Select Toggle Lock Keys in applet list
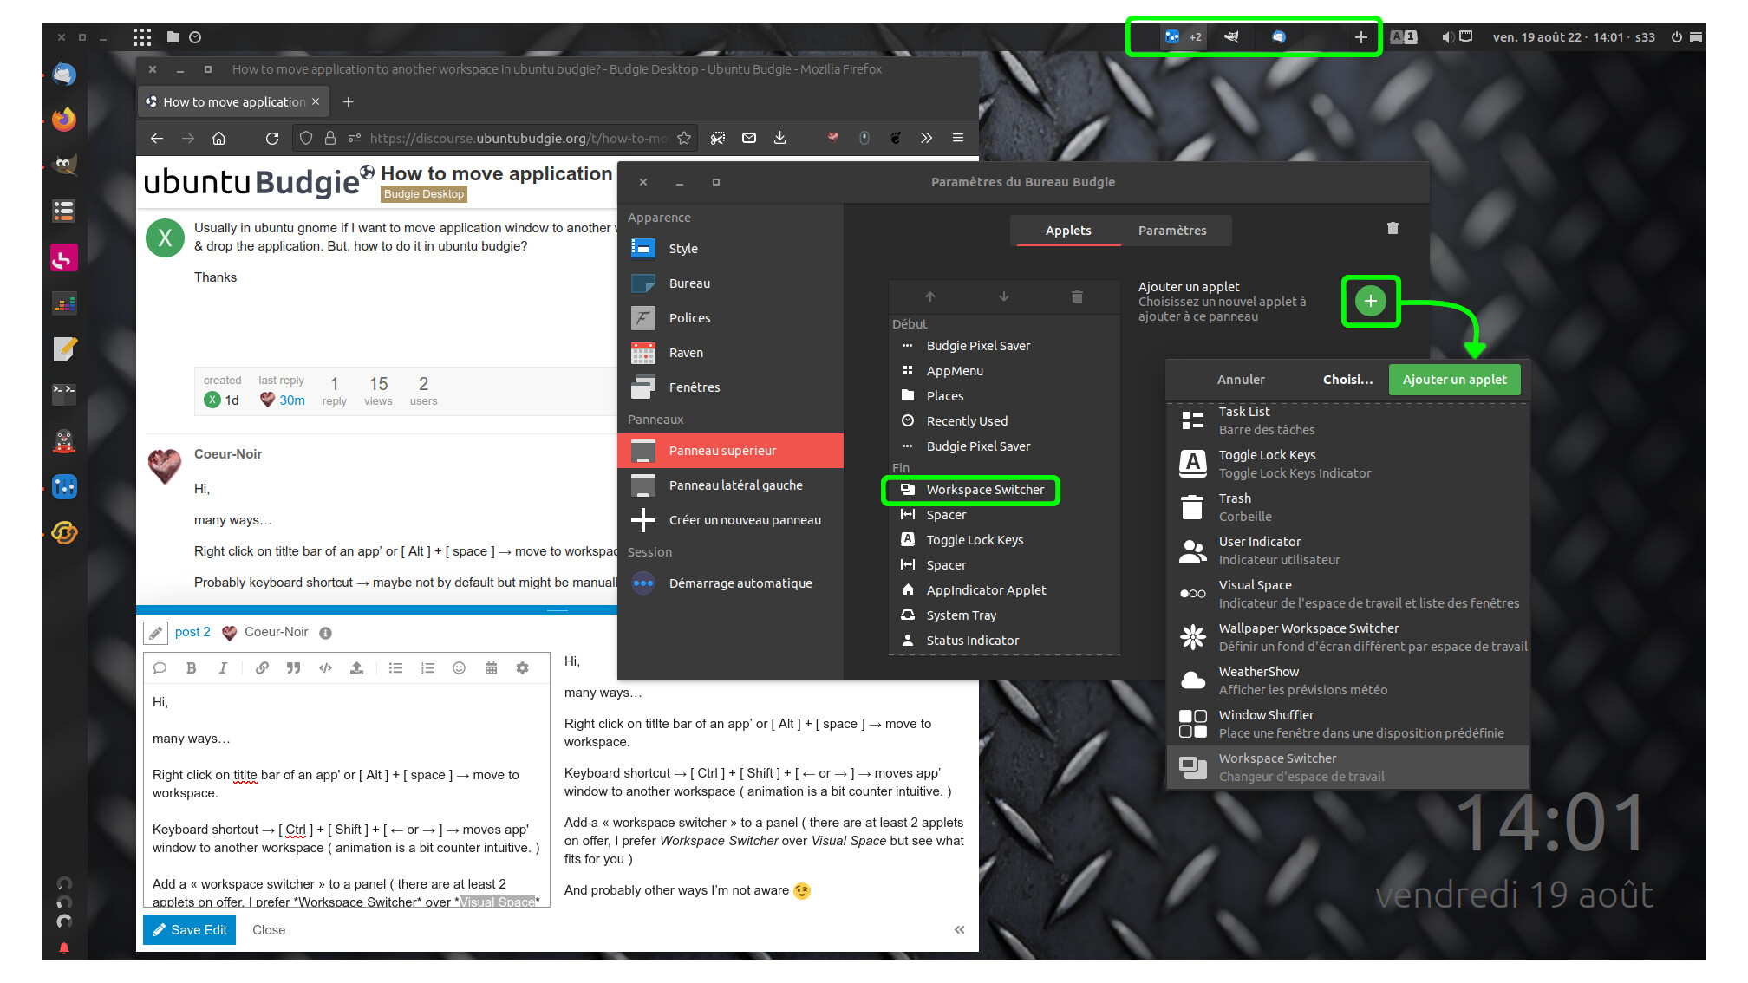 click(x=1004, y=540)
